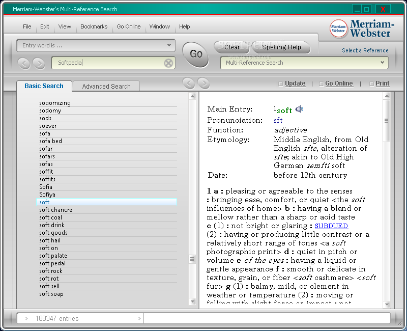Open the Help menu
The height and width of the screenshot is (331, 407).
pos(184,26)
